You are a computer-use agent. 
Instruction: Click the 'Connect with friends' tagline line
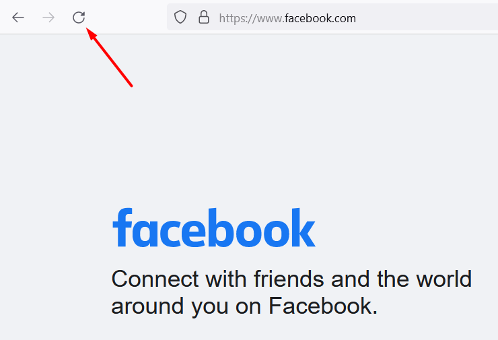click(291, 279)
